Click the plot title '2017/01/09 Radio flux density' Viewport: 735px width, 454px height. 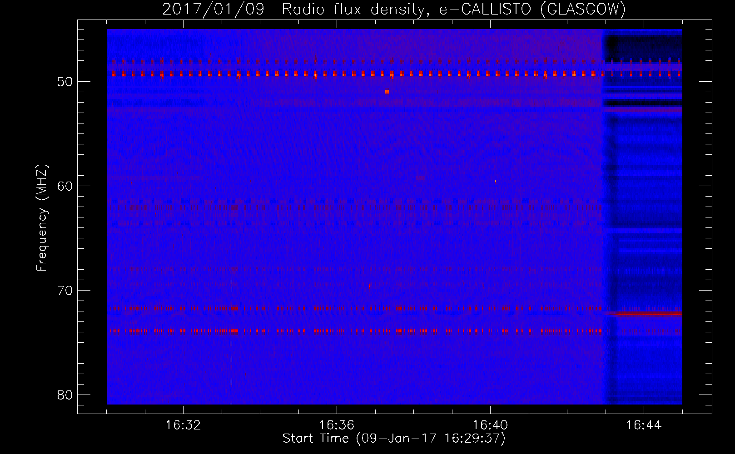[x=294, y=9]
